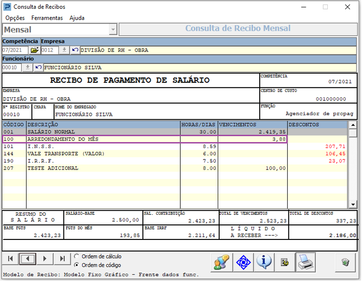
Task: Click the scrollbar down arrow
Action: coord(353,204)
